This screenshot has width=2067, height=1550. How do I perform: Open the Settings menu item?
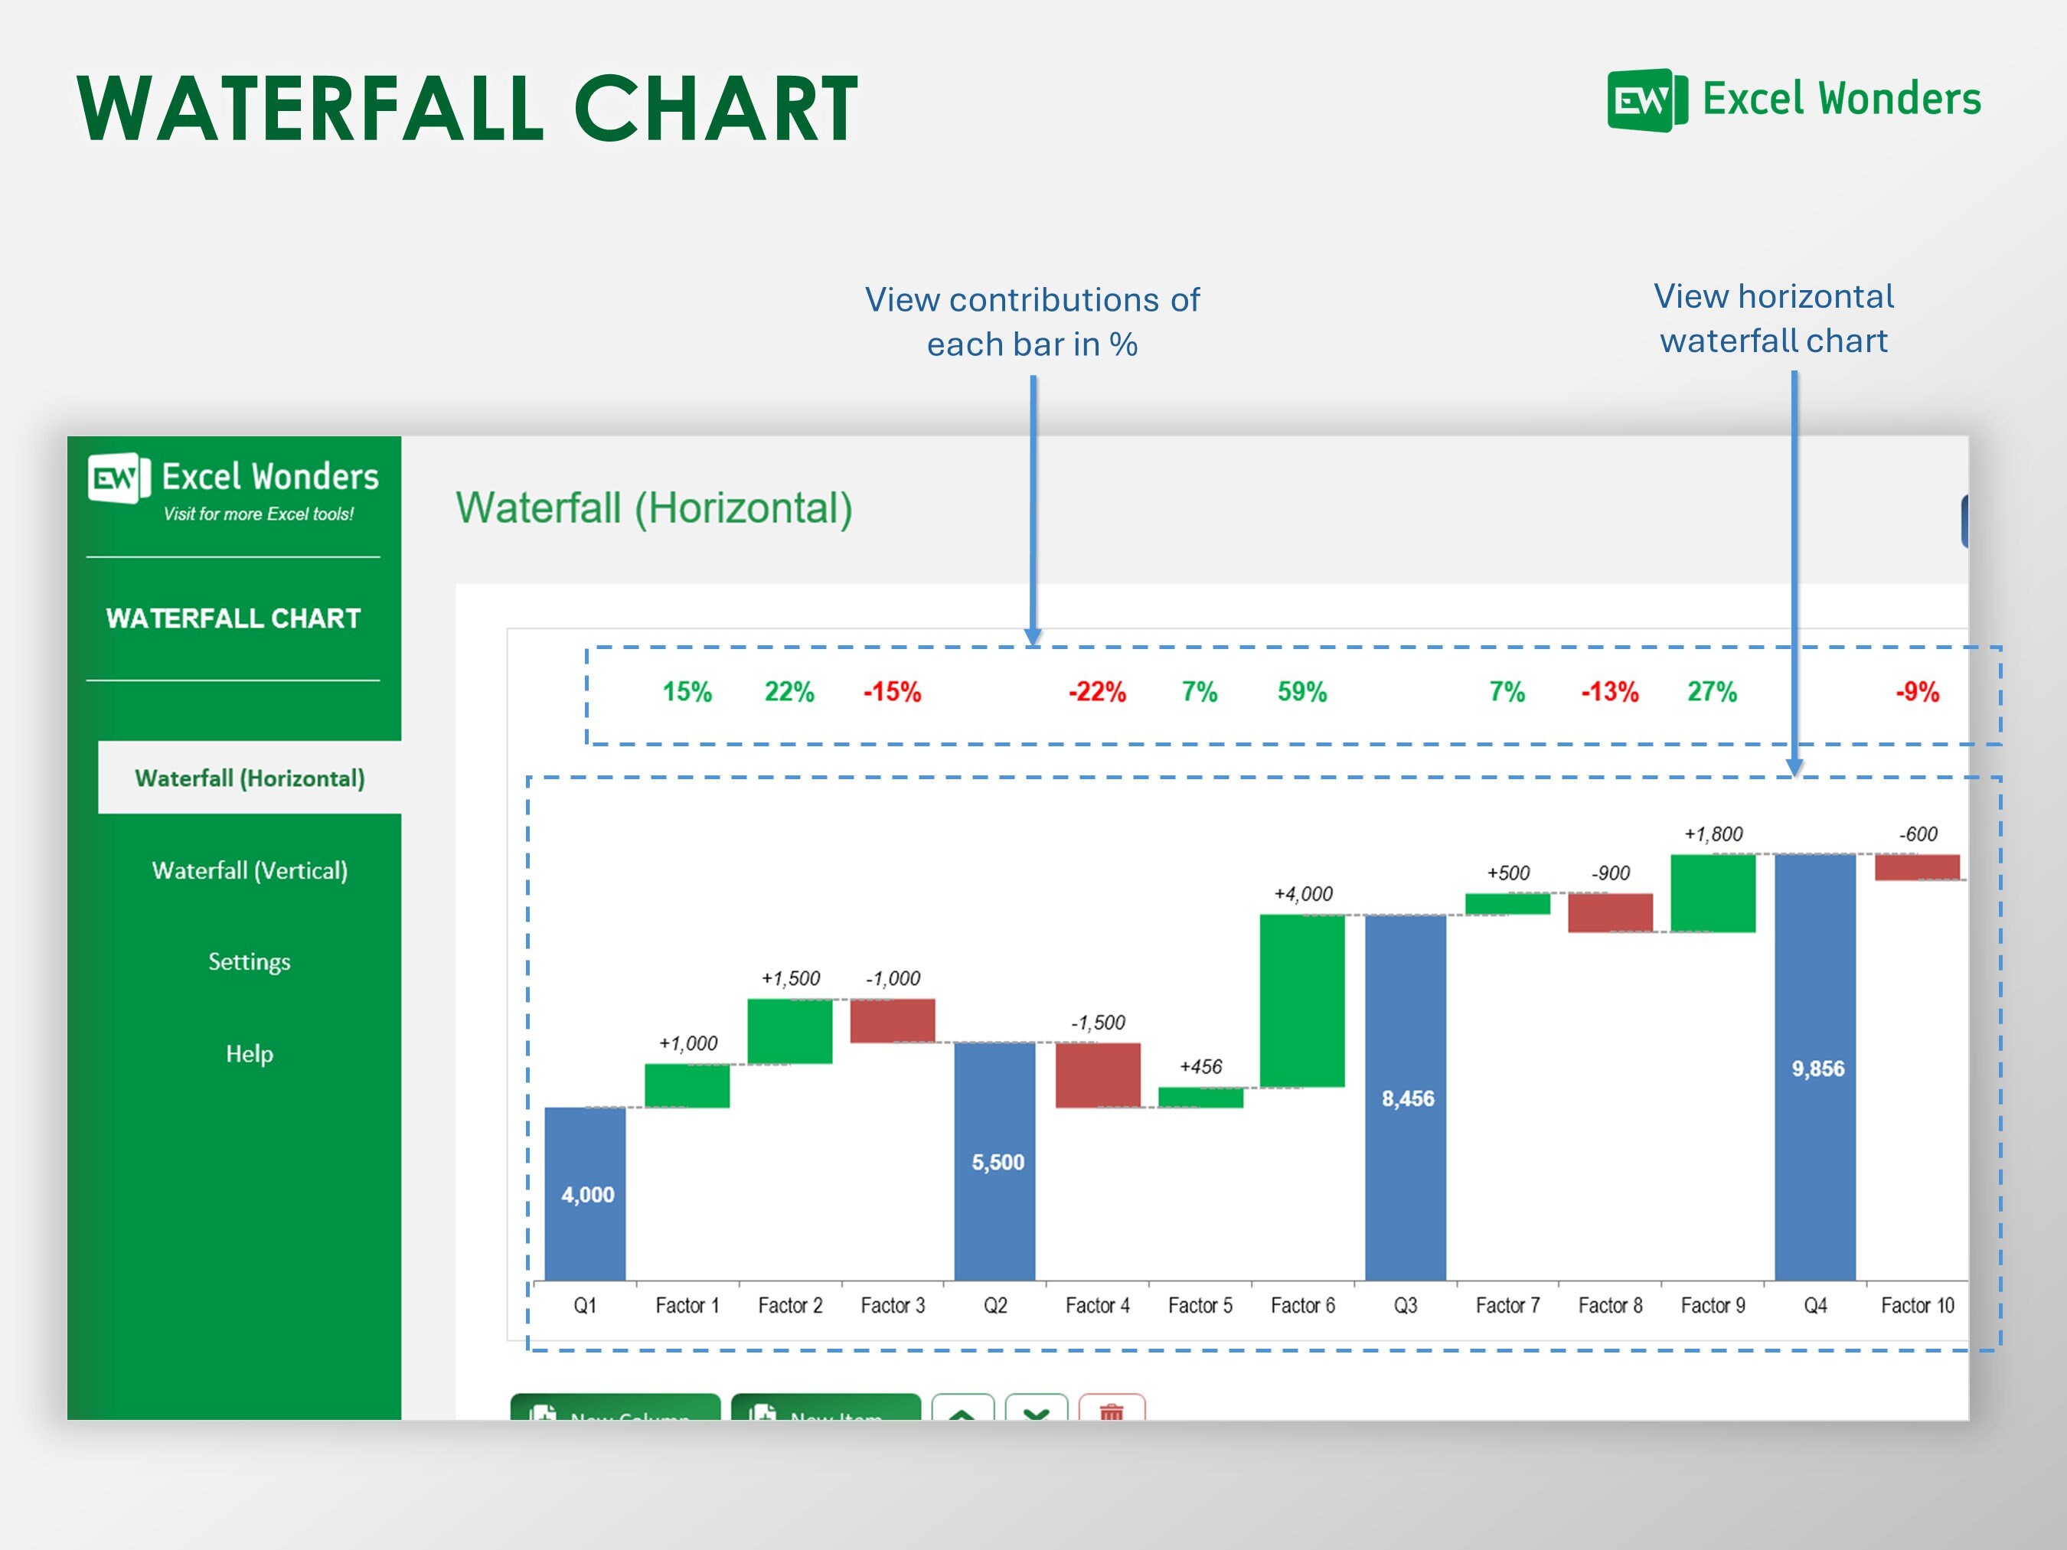[x=250, y=961]
